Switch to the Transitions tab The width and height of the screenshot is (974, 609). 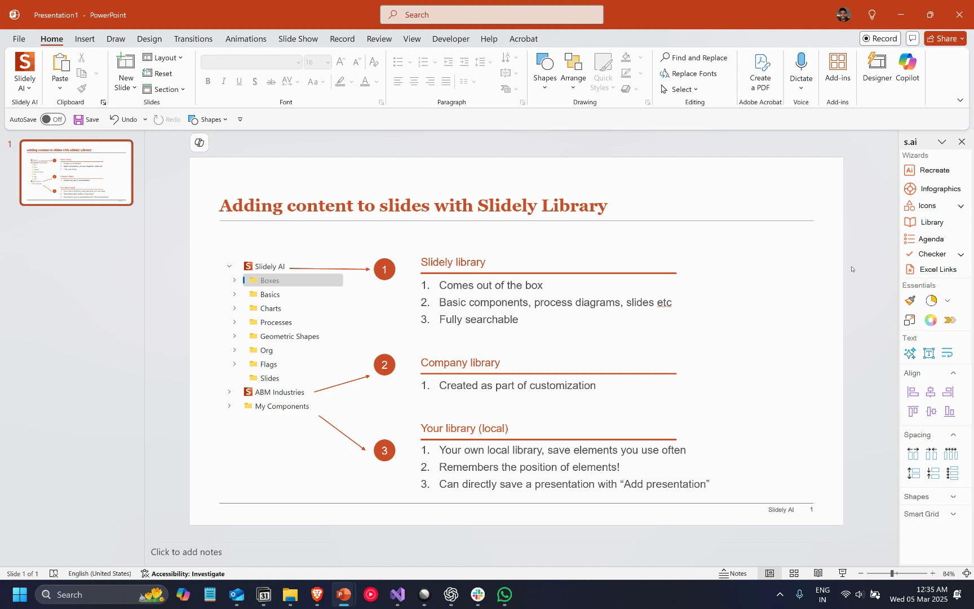[193, 38]
